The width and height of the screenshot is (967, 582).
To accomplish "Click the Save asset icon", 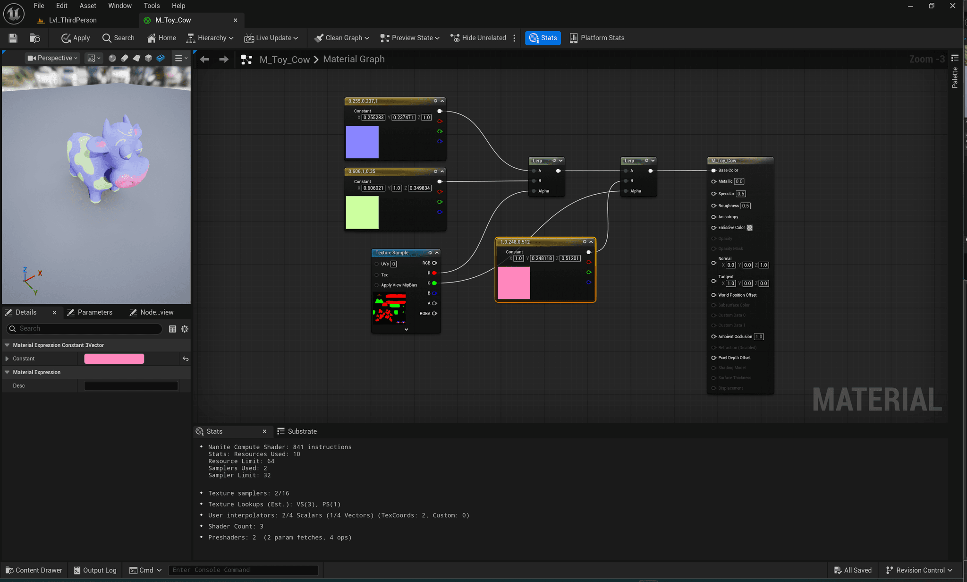I will click(13, 38).
